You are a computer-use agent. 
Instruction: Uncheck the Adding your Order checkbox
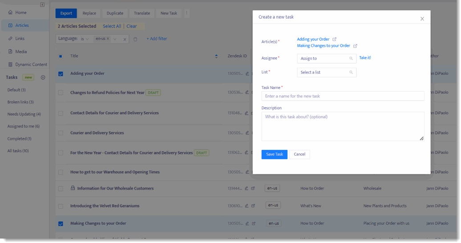61,74
